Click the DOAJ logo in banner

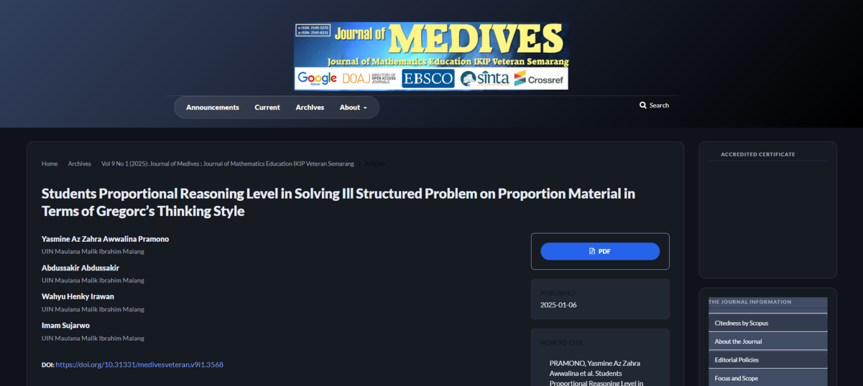click(x=369, y=79)
